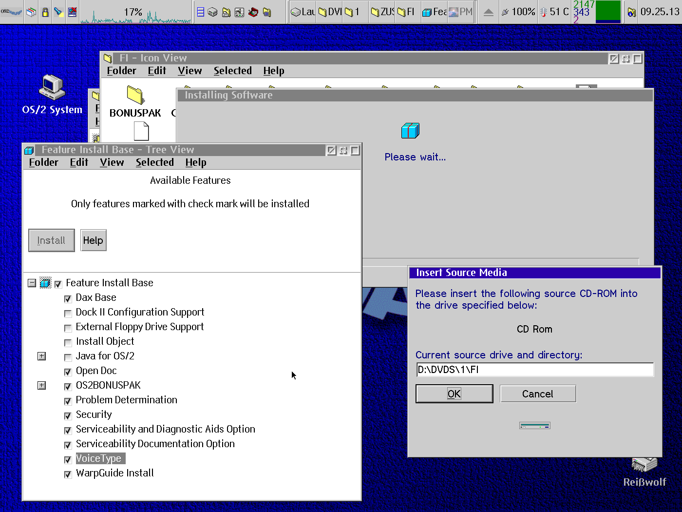Open Selected menu in Feature Install Base window
Screen dimensions: 682x512
point(155,162)
